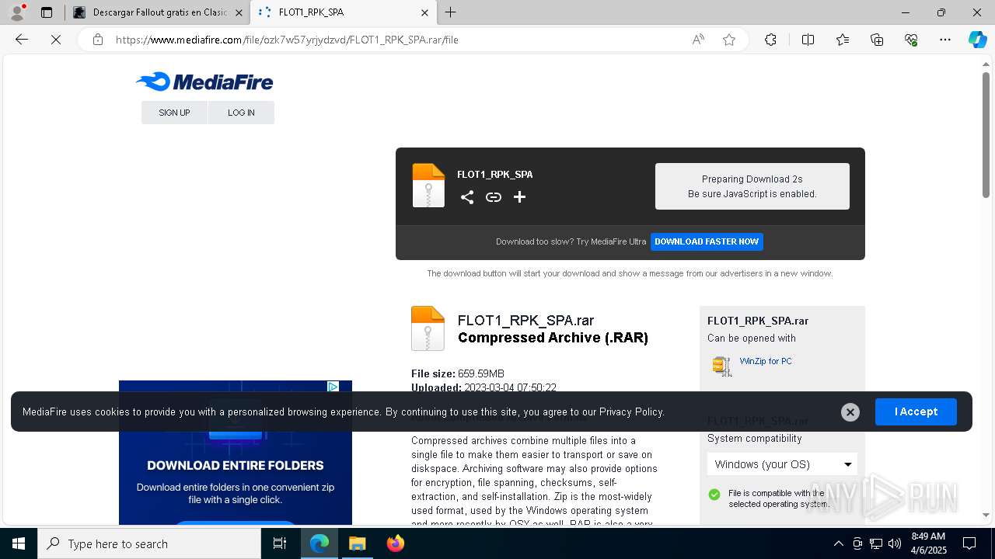Viewport: 995px width, 559px height.
Task: Go back with browser back arrow
Action: pyautogui.click(x=22, y=40)
